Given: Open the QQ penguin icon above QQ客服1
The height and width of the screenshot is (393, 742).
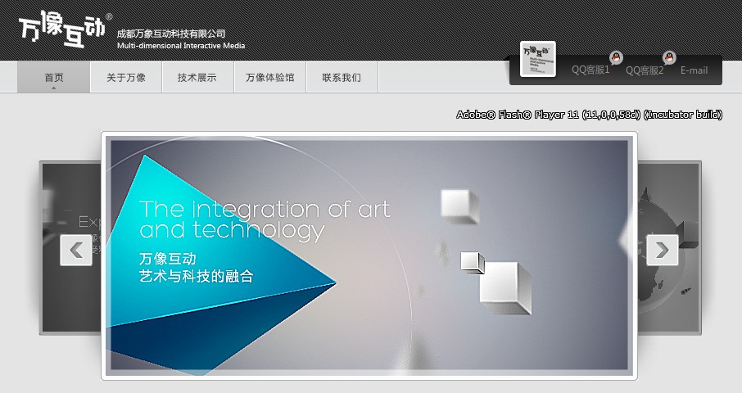Looking at the screenshot, I should (616, 57).
